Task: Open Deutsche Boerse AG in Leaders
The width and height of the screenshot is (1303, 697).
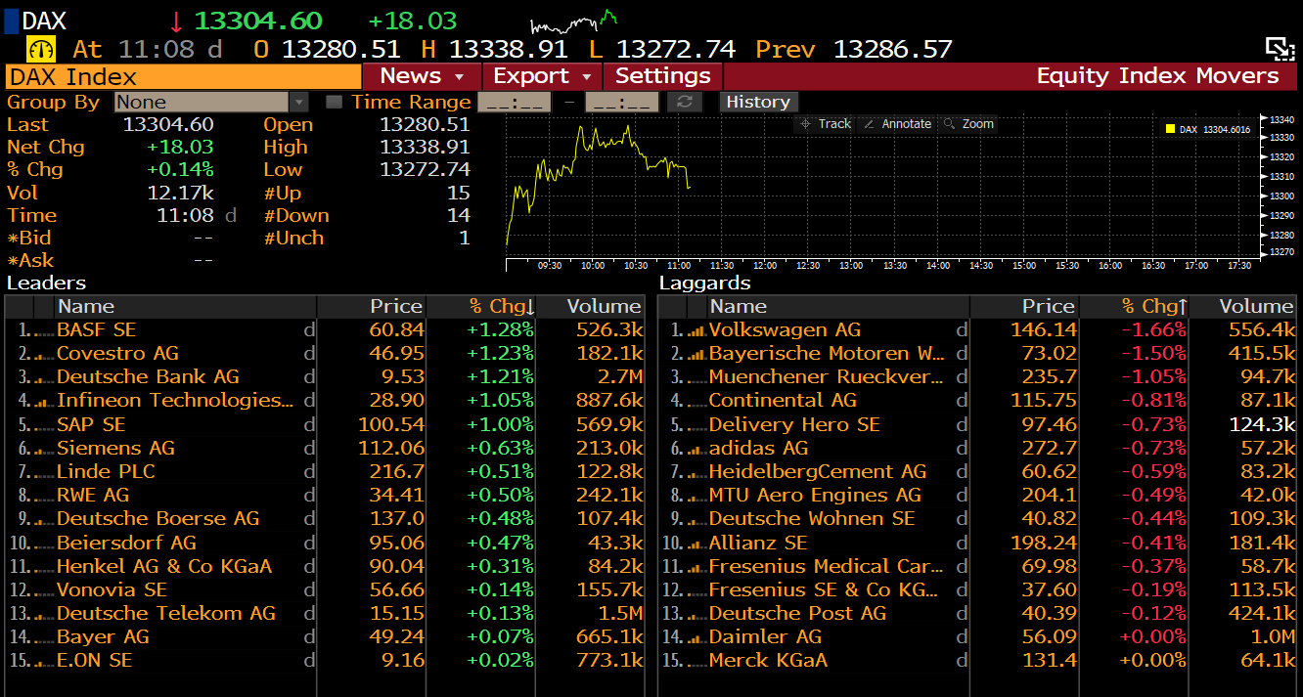Action: (x=158, y=519)
